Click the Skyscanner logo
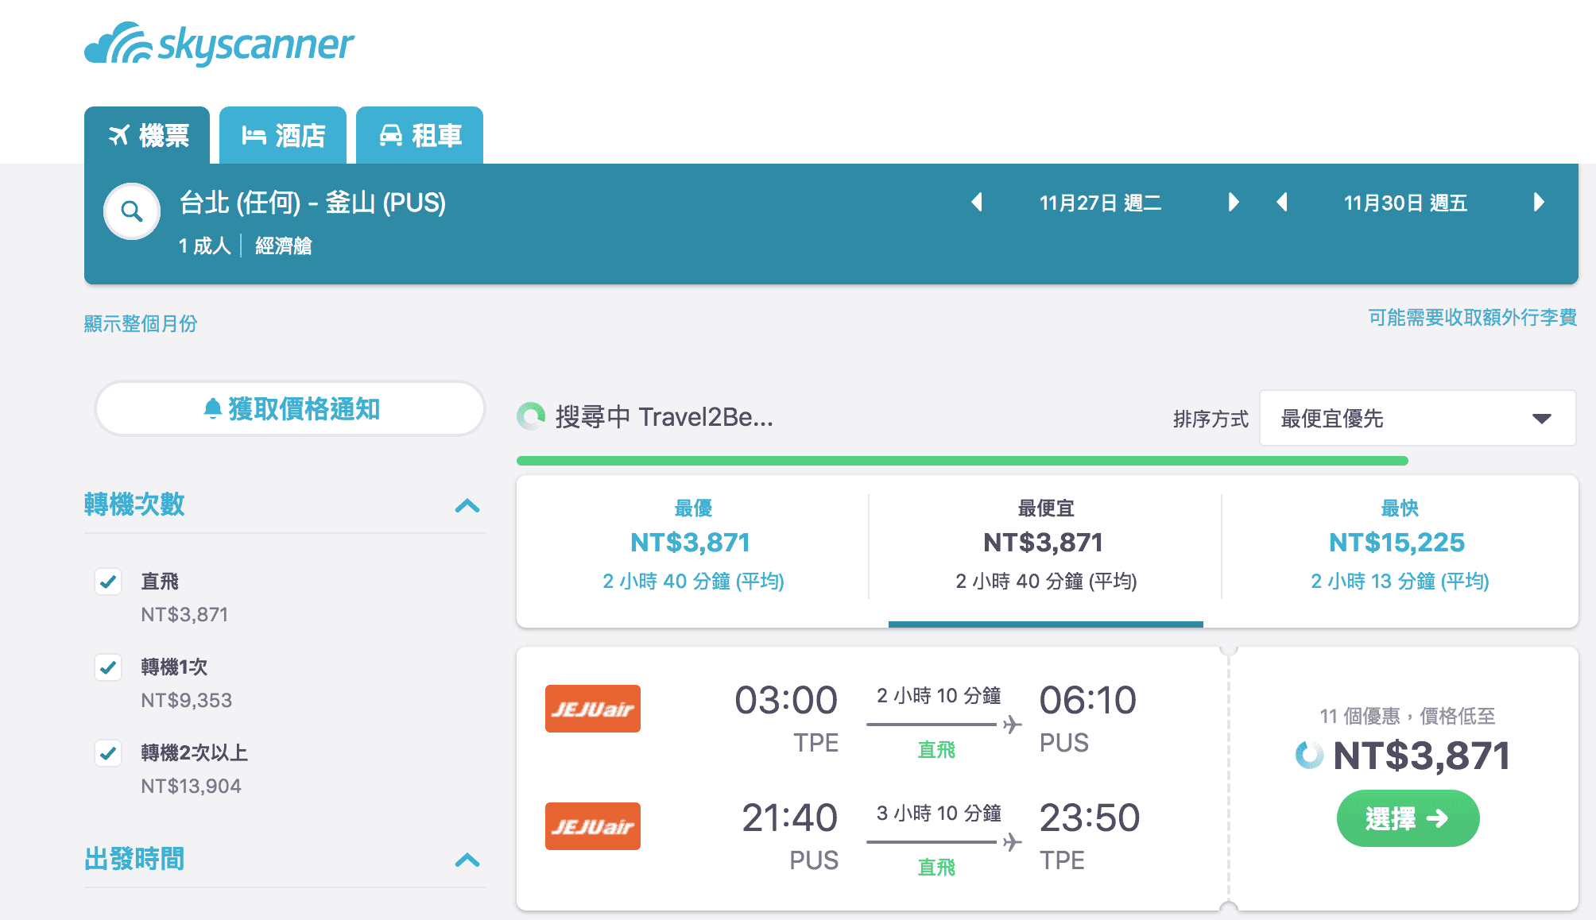 pyautogui.click(x=219, y=44)
